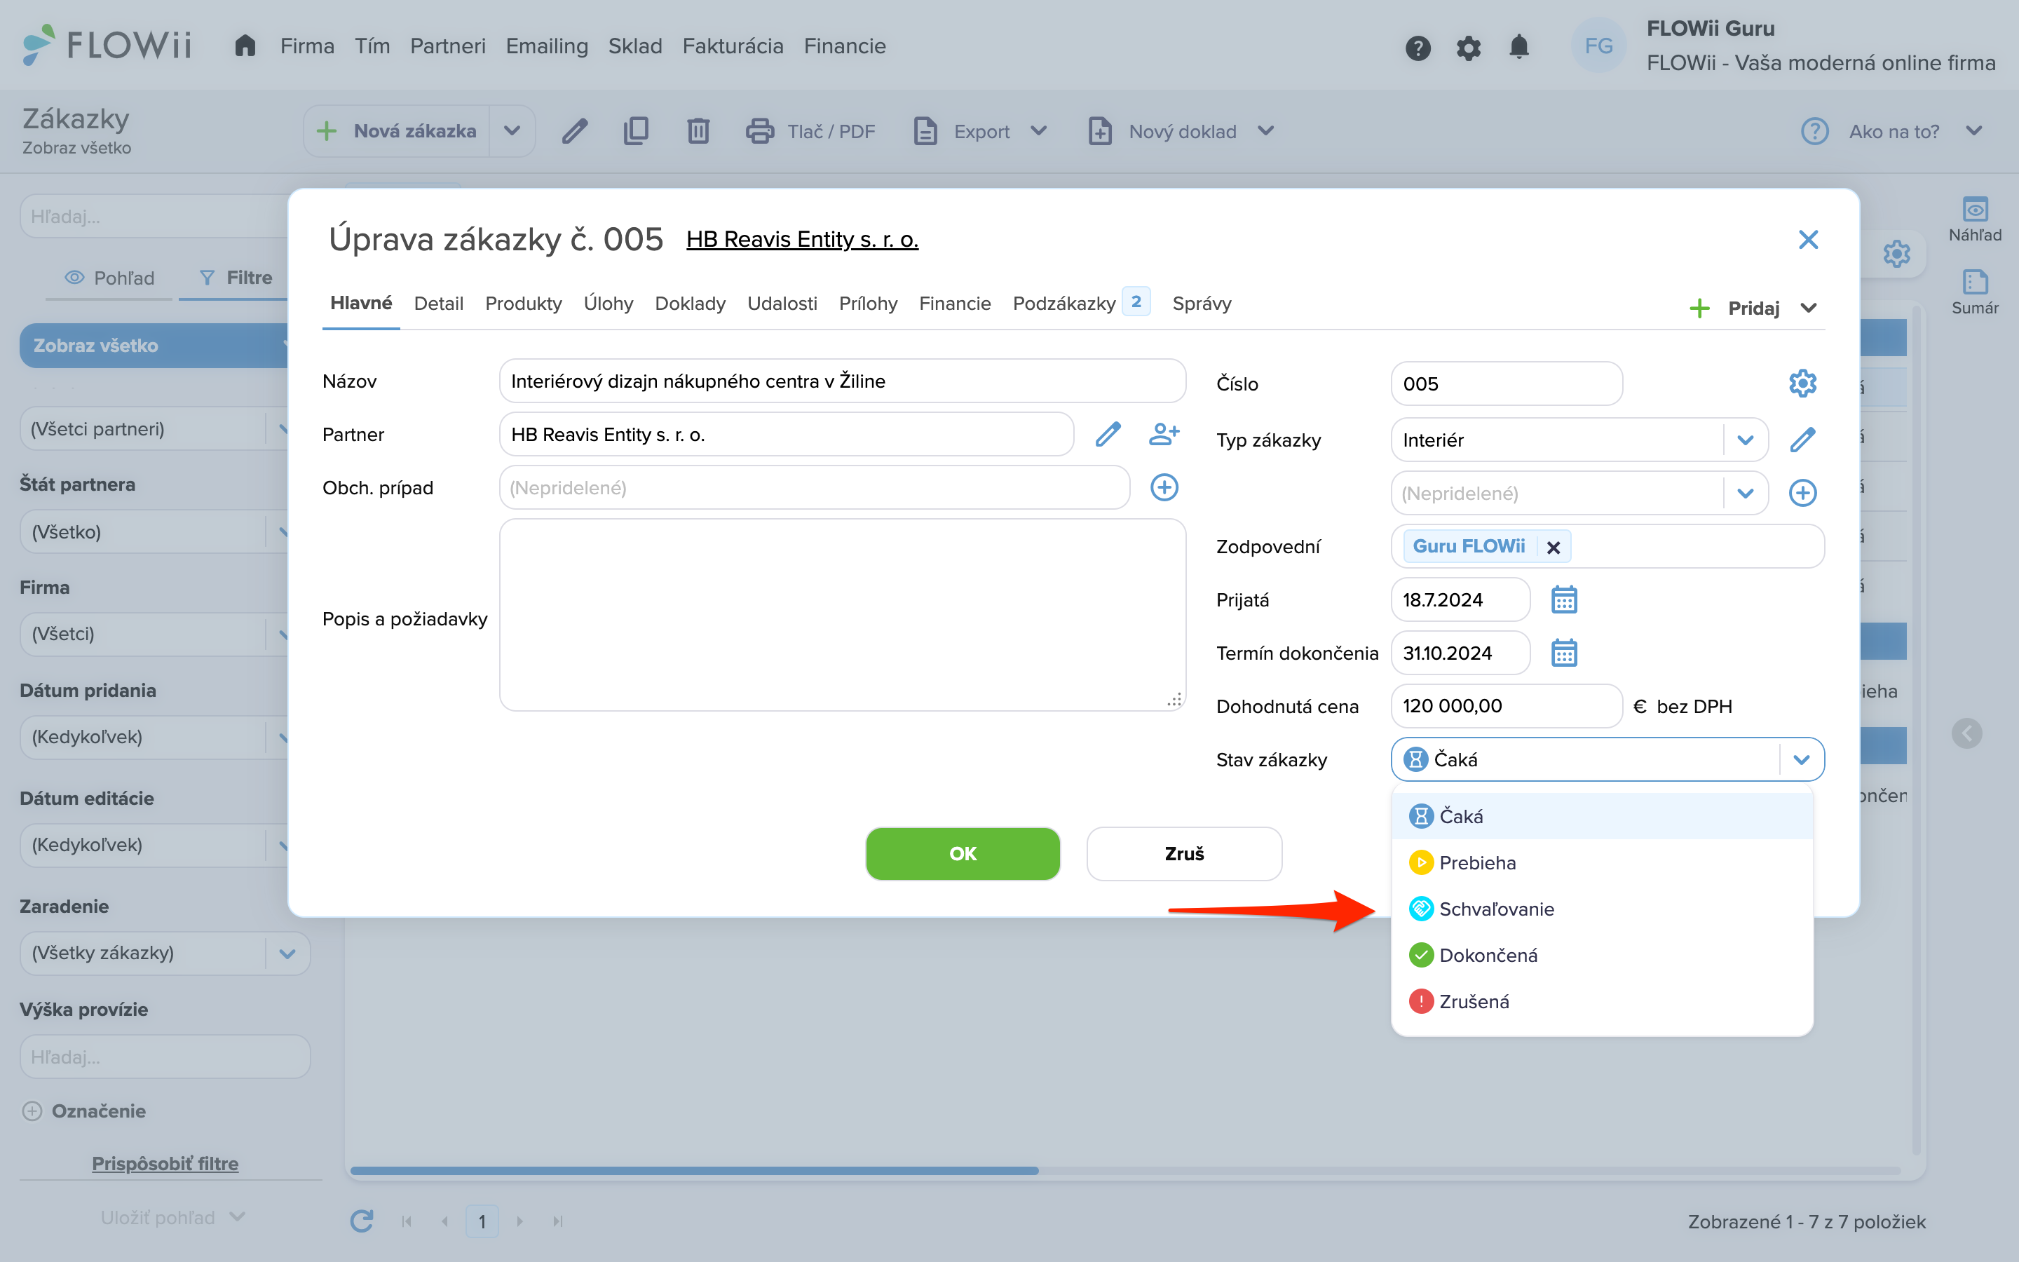Screen dimensions: 2019x1262
Task: Click the duplicate copy toolbar icon
Action: [x=636, y=131]
